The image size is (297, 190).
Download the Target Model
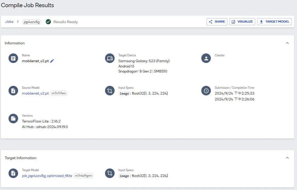[x=274, y=22]
